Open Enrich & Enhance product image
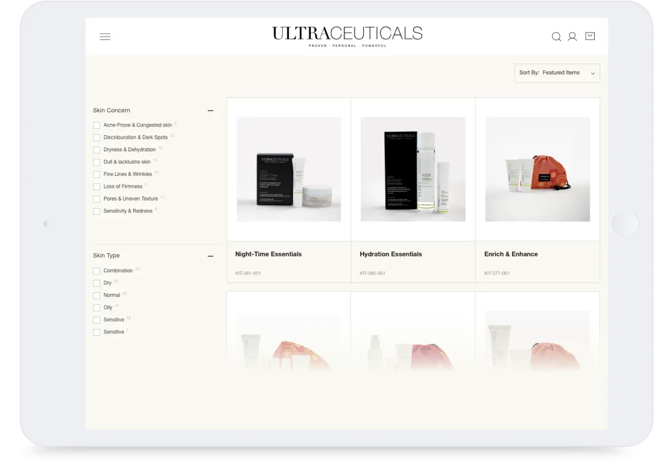Viewport: 663px width, 471px height. (x=537, y=169)
